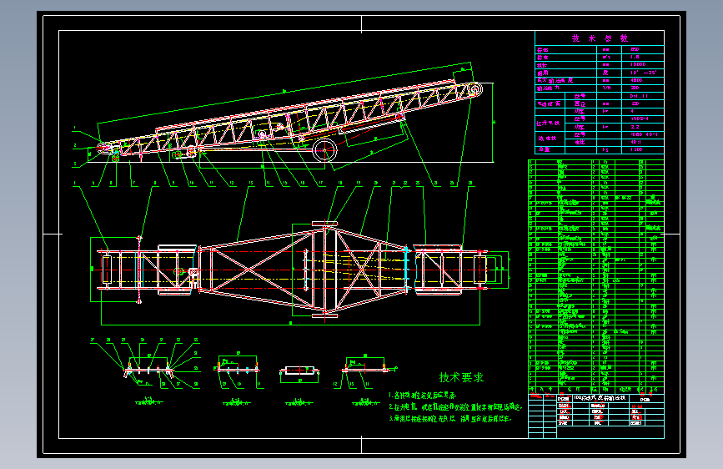The width and height of the screenshot is (723, 469).
Task: Click the second technical requirement line
Action: pyautogui.click(x=455, y=407)
